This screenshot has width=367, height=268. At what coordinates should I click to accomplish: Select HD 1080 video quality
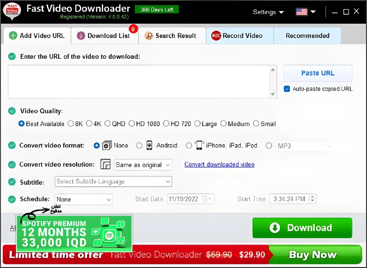tap(132, 124)
